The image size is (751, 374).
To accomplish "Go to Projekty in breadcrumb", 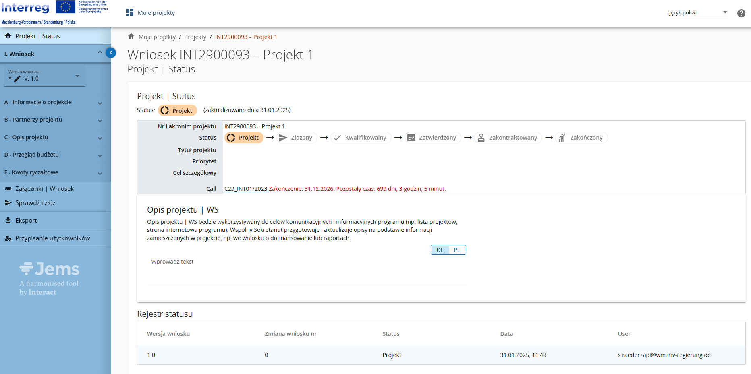I will coord(195,37).
